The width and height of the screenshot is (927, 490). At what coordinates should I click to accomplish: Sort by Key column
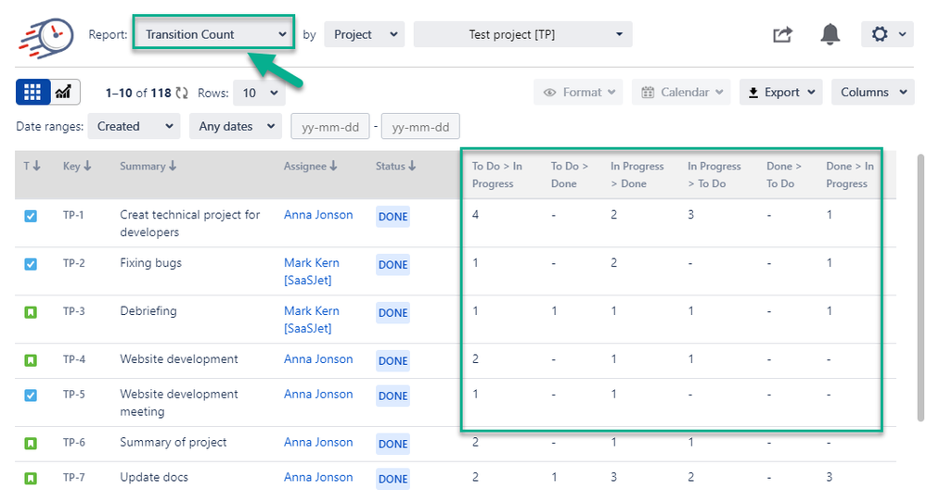click(77, 166)
